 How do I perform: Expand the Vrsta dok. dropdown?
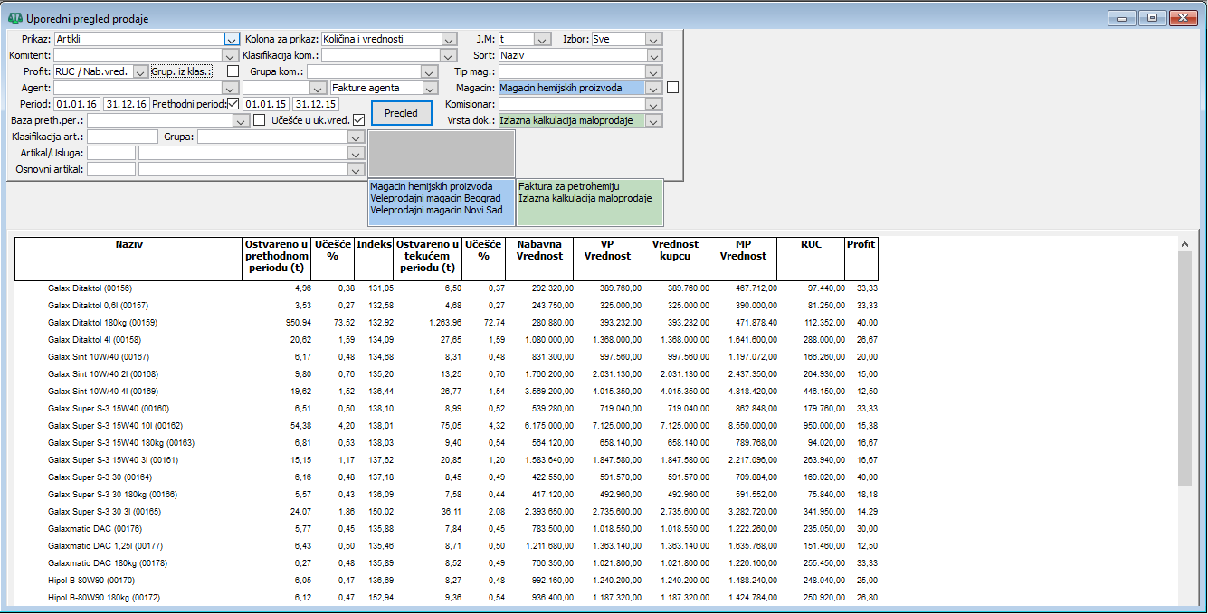pos(653,120)
